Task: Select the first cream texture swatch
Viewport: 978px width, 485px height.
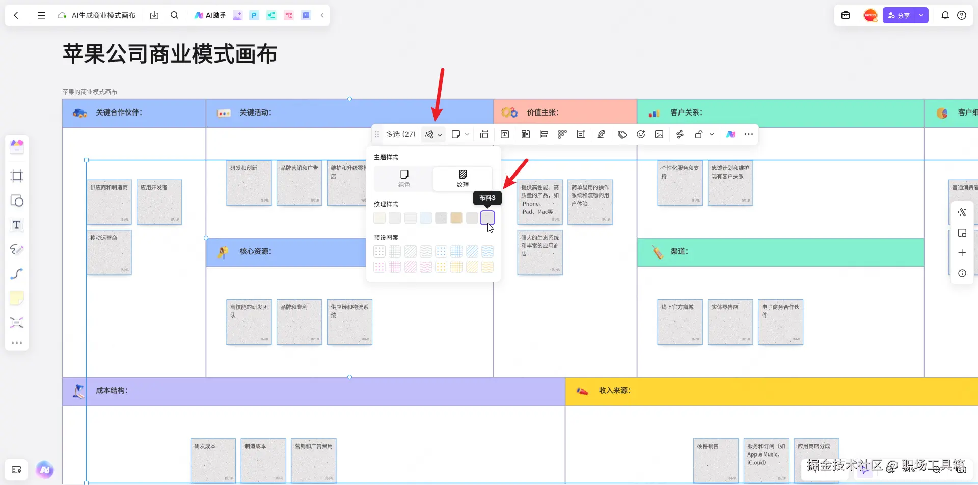Action: click(379, 218)
